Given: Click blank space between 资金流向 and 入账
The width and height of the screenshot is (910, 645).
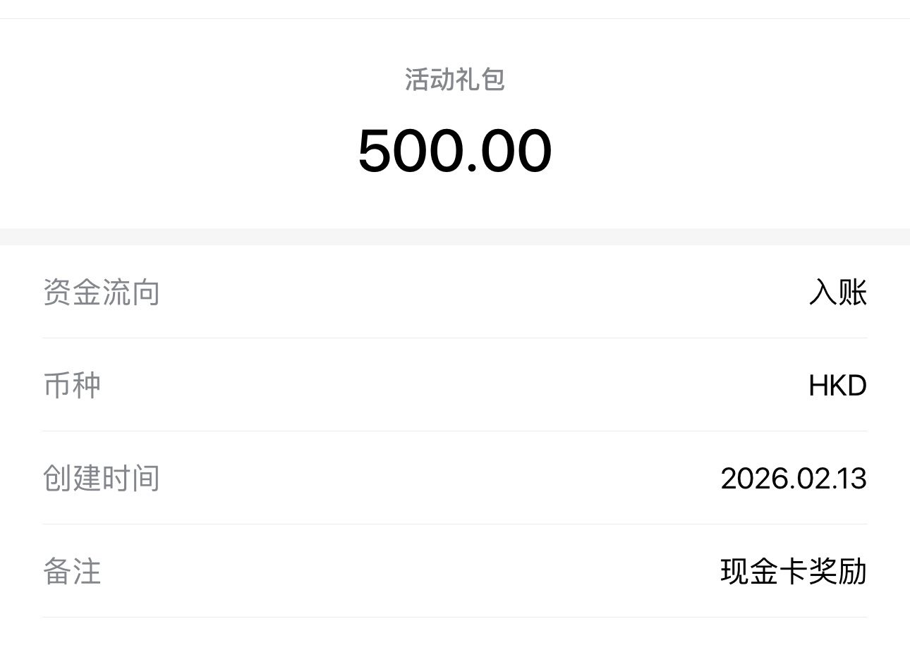Looking at the screenshot, I should click(480, 293).
